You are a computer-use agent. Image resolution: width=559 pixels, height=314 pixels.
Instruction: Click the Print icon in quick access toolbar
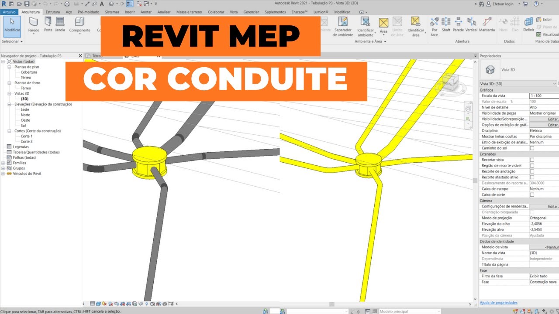pyautogui.click(x=67, y=3)
